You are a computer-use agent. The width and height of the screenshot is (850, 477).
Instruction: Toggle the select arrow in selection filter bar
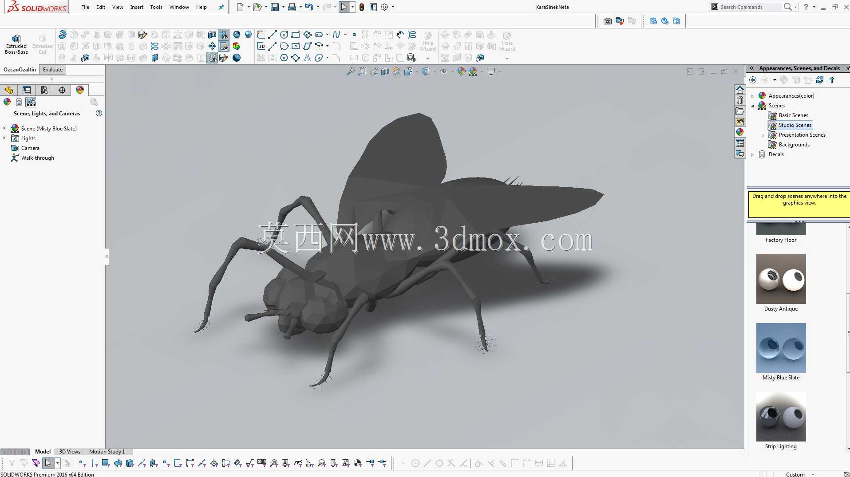[x=48, y=463]
